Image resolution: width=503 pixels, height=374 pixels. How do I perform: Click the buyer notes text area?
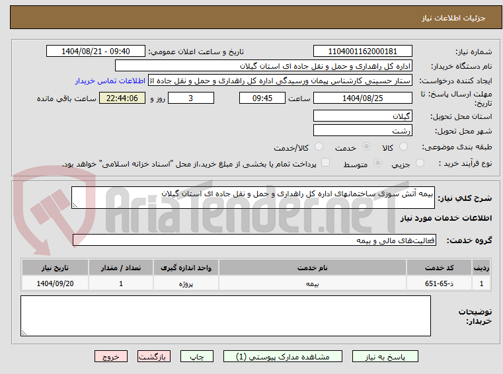coord(225,316)
